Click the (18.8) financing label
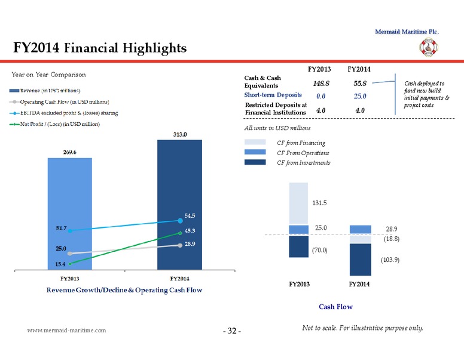464x358 pixels. coord(392,239)
